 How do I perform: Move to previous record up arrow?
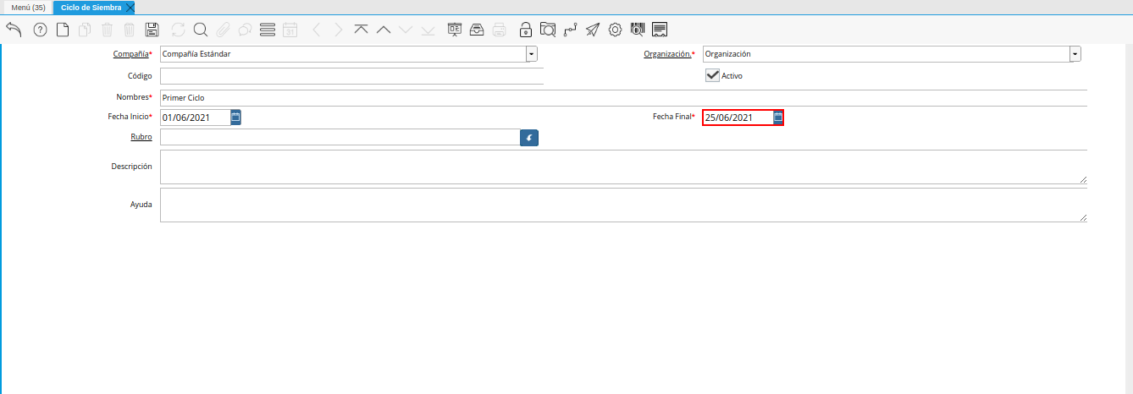pos(384,30)
